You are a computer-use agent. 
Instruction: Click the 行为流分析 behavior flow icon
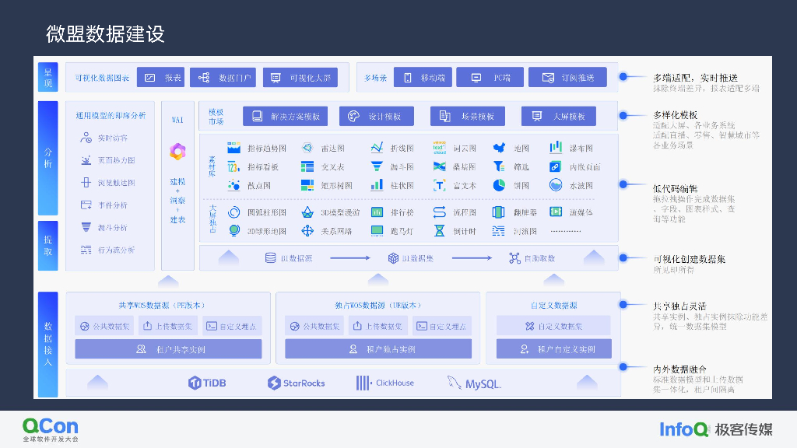[x=86, y=250]
